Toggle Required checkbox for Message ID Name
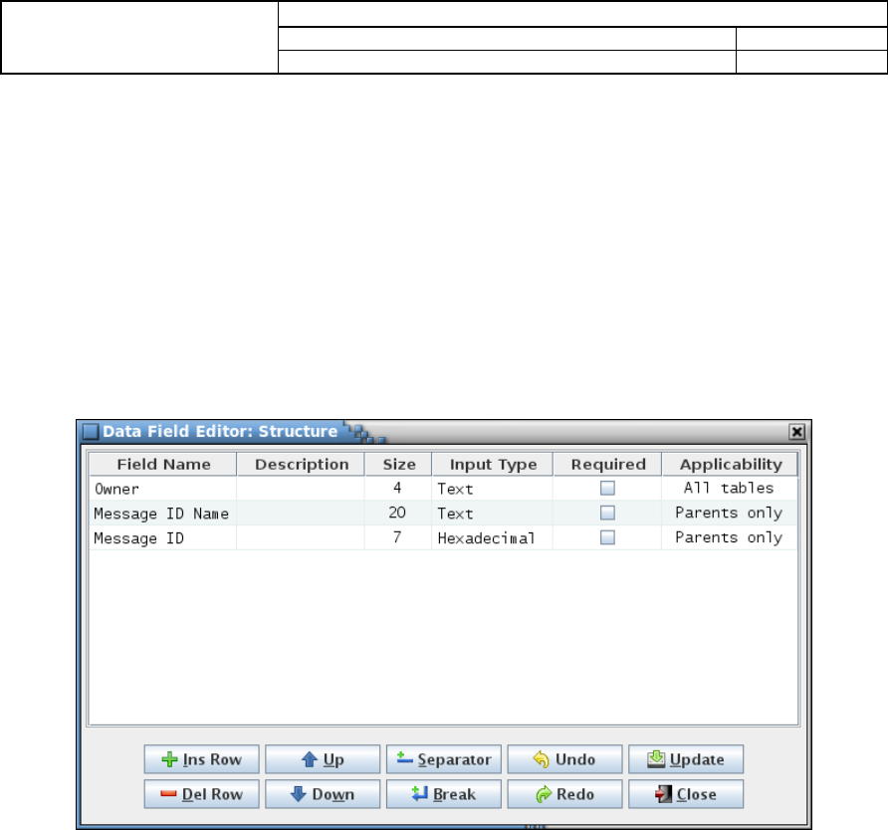 (x=607, y=513)
